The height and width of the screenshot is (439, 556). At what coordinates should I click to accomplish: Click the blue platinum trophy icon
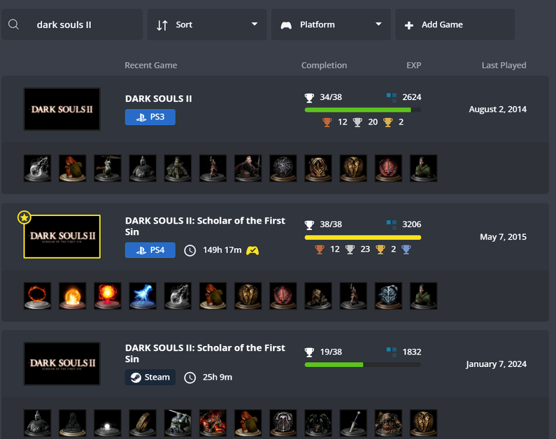tap(406, 249)
